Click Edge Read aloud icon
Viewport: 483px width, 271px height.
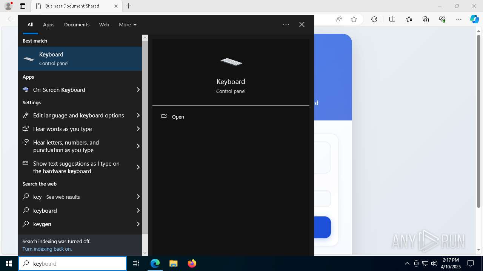339,19
